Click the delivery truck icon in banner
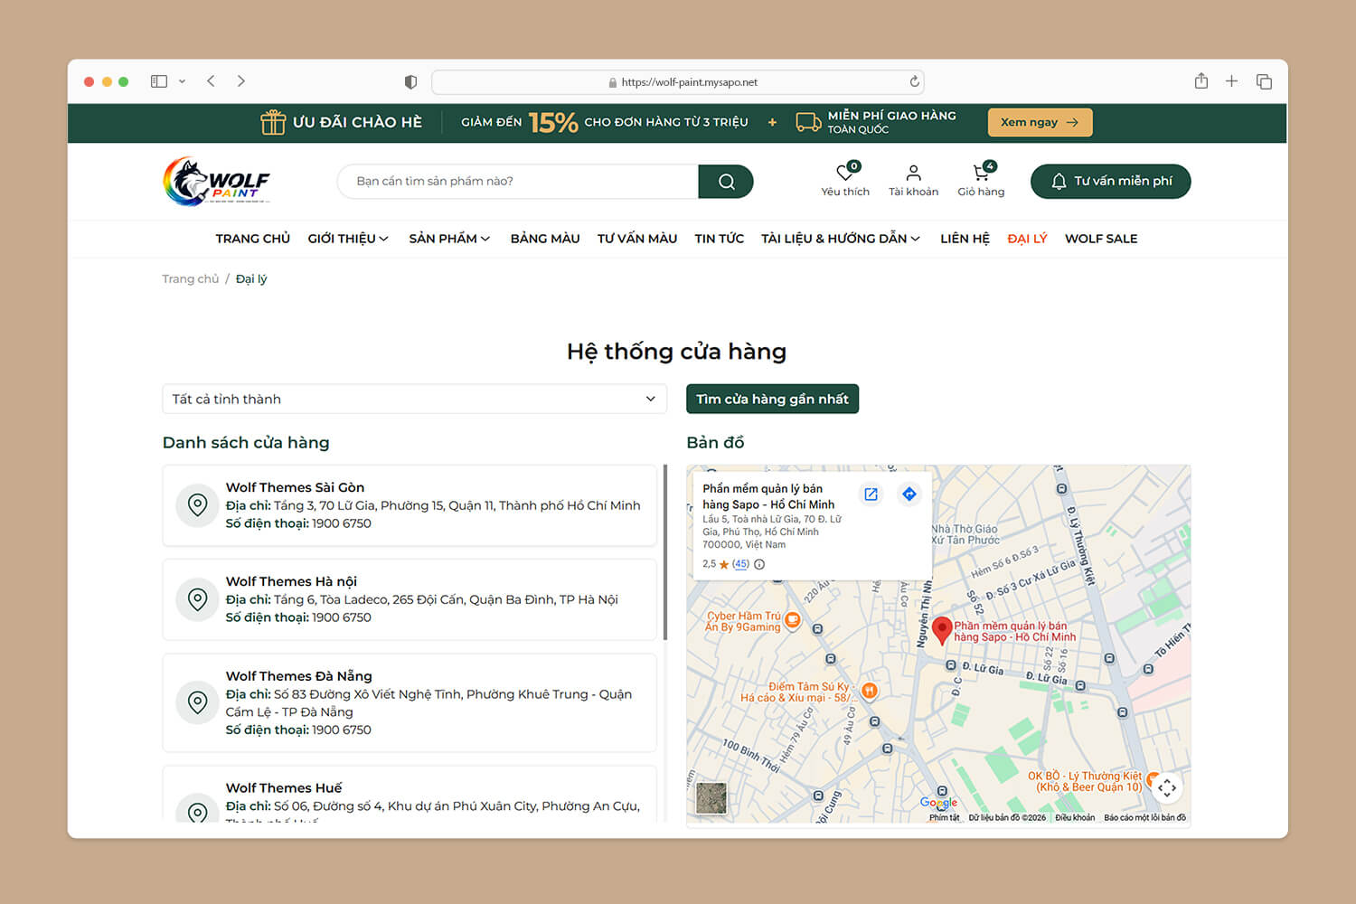 point(808,122)
